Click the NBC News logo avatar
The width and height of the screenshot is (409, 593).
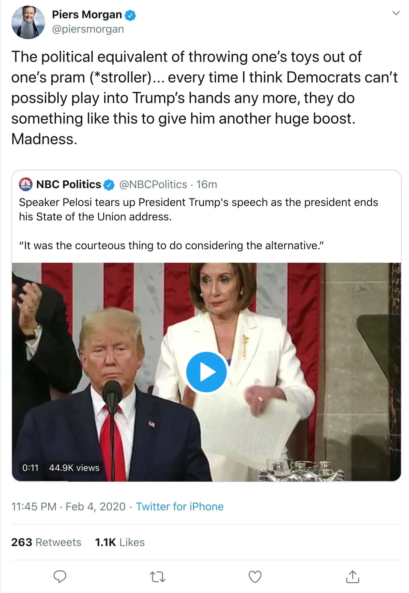click(26, 184)
